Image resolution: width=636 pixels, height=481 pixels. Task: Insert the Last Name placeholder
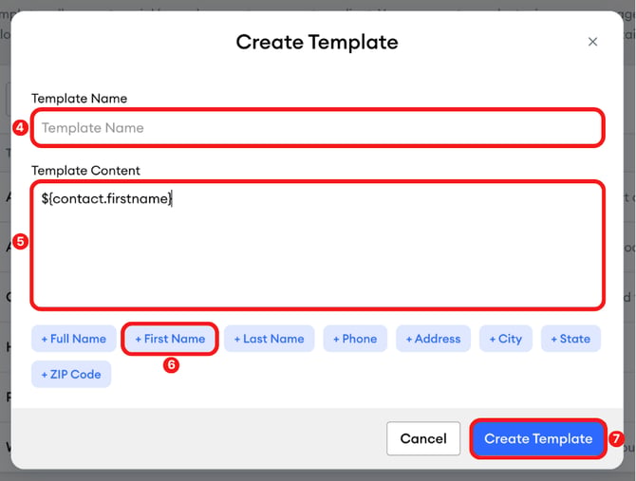pyautogui.click(x=269, y=339)
